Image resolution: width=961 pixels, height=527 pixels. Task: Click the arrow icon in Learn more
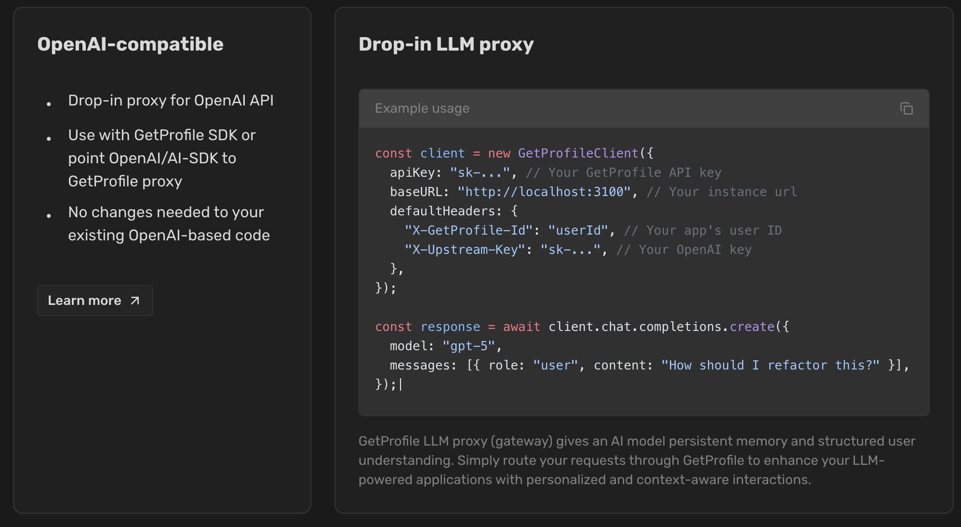pos(135,301)
